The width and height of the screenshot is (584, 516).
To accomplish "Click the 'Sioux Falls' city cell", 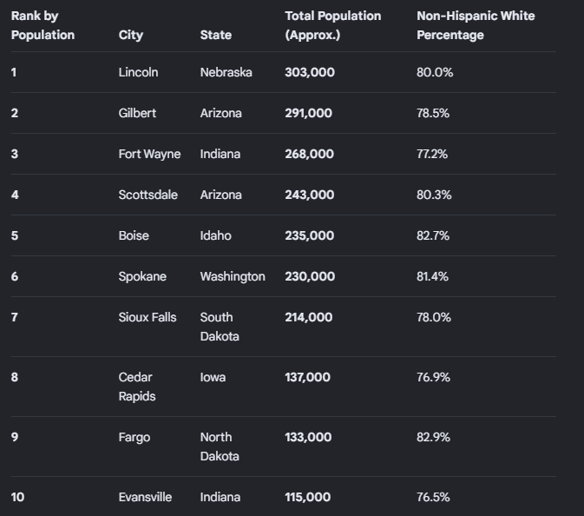I will [x=148, y=317].
